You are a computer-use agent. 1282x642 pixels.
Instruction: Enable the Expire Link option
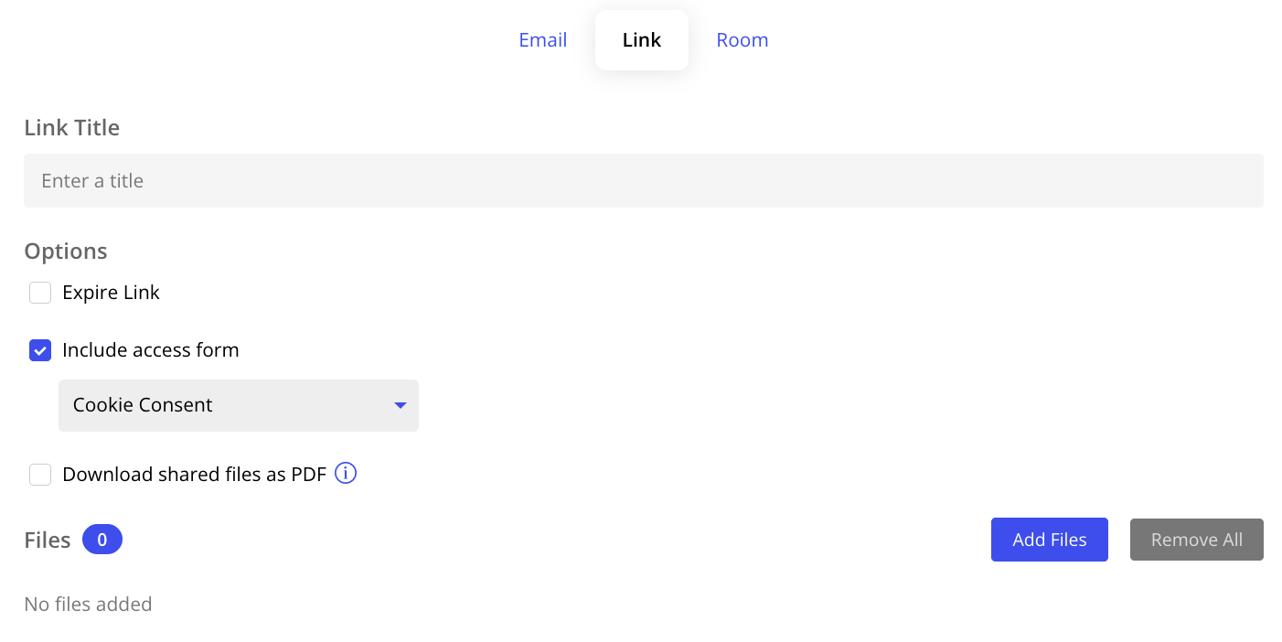pyautogui.click(x=40, y=292)
